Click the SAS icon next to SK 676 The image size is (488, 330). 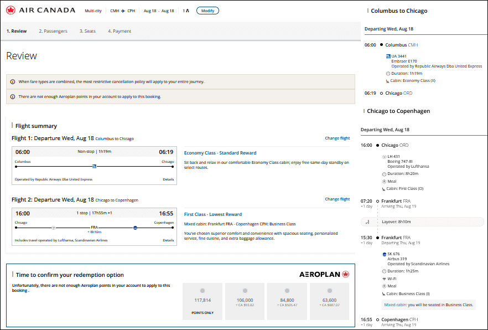(x=385, y=254)
